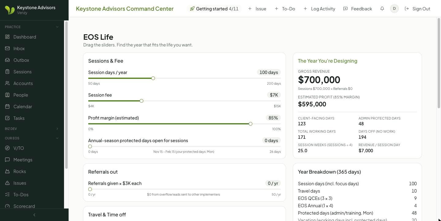Click Keystone Advisors Command Center title
The width and height of the screenshot is (441, 221).
click(x=125, y=9)
